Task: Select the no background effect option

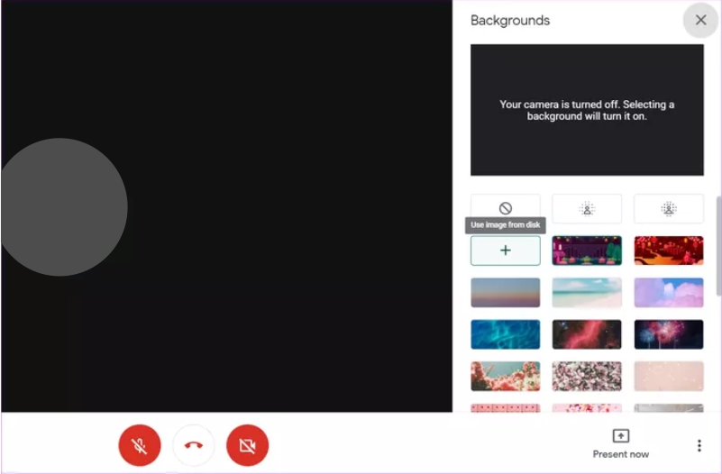Action: (505, 208)
